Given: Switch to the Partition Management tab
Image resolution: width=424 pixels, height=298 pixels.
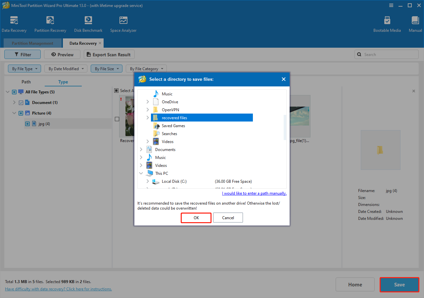Looking at the screenshot, I should [x=32, y=43].
